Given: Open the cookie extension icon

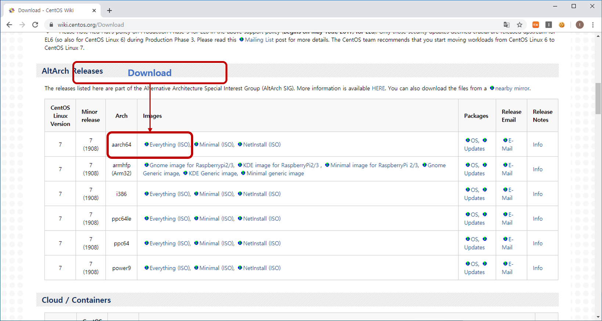Looking at the screenshot, I should point(562,25).
